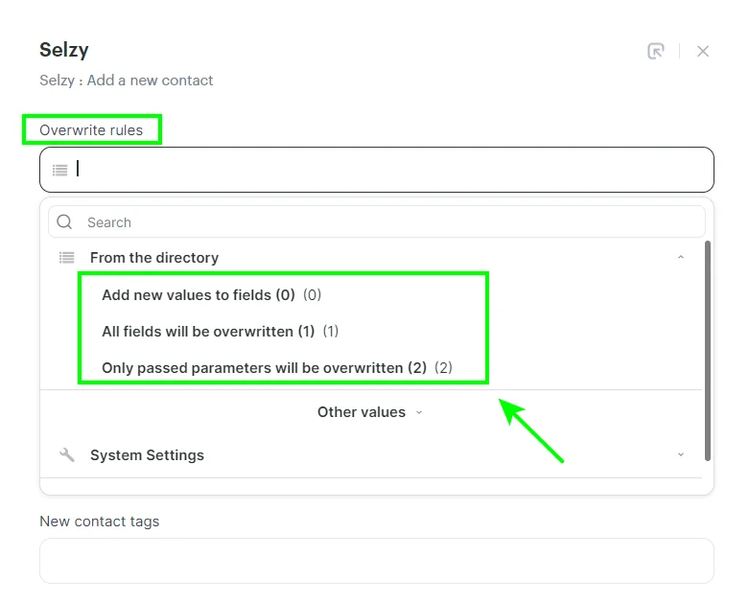749x603 pixels.
Task: Focus the Search box in dropdown
Action: [376, 222]
